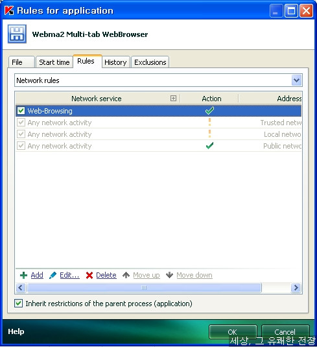Click the prompt action icon for Trusted networks row

(209, 122)
